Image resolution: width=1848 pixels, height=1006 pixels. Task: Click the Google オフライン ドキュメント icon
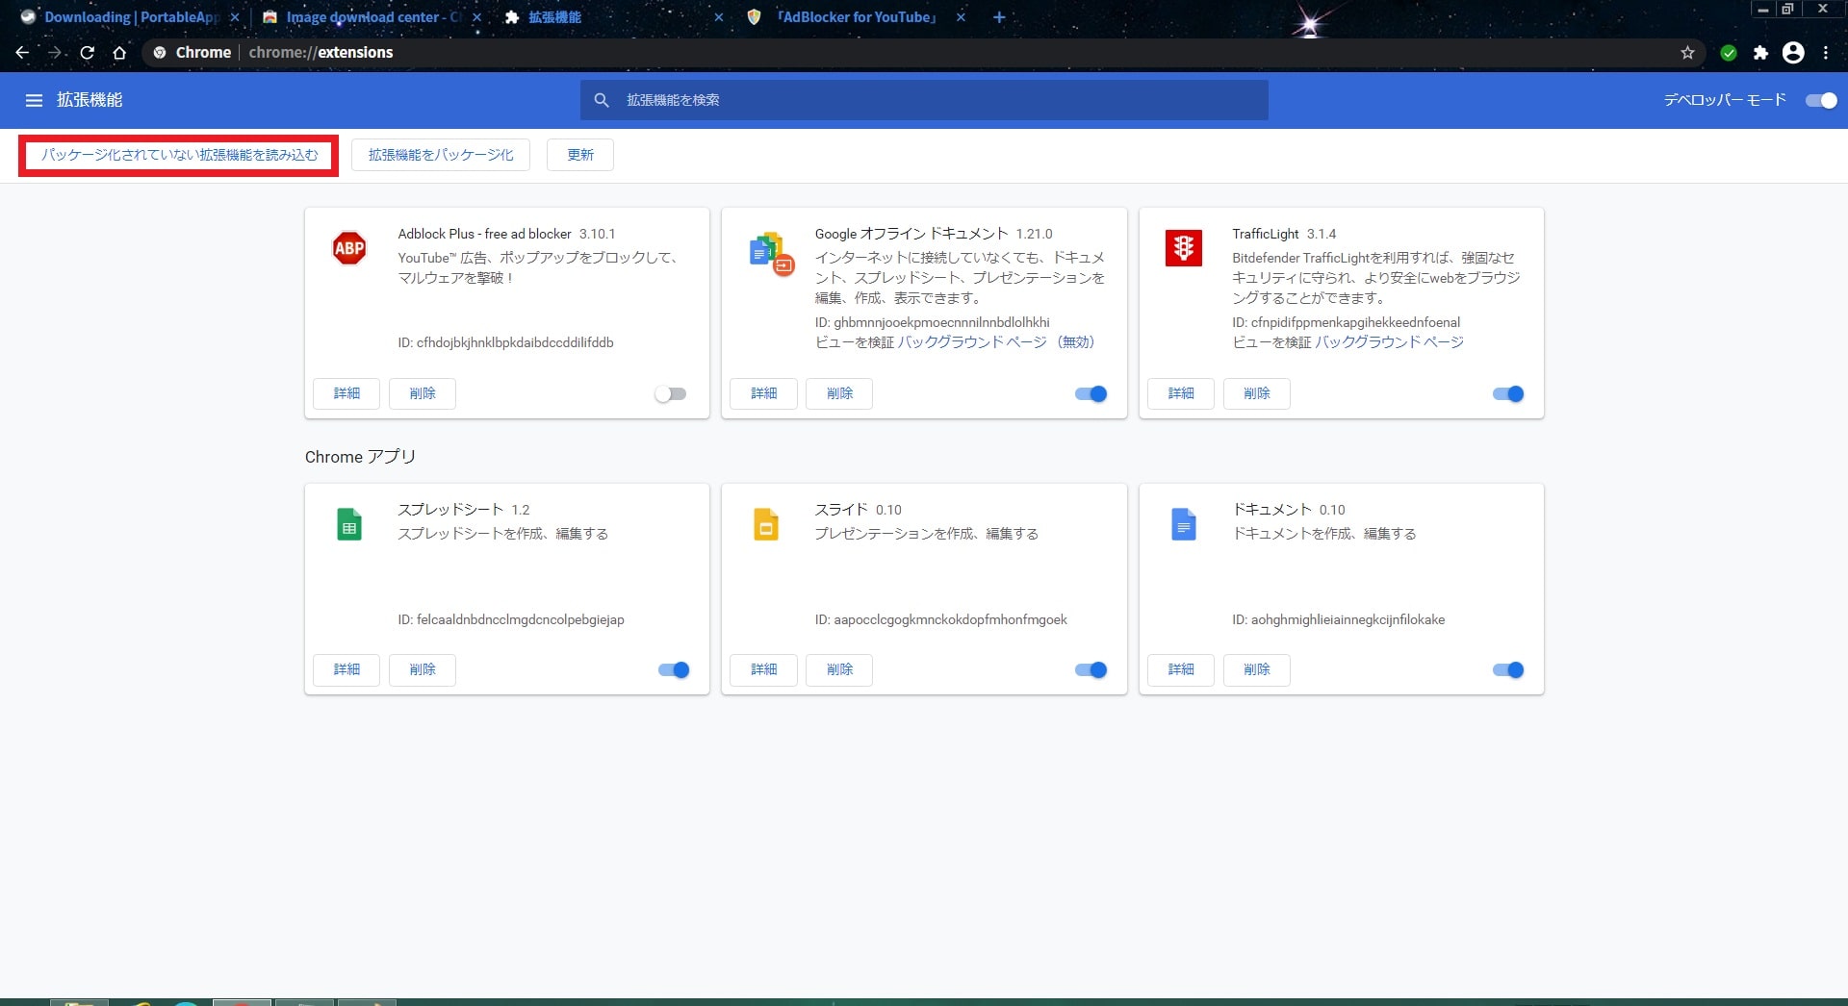(771, 253)
